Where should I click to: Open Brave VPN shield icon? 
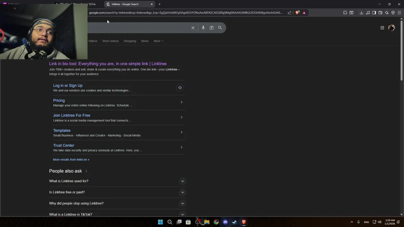click(393, 13)
